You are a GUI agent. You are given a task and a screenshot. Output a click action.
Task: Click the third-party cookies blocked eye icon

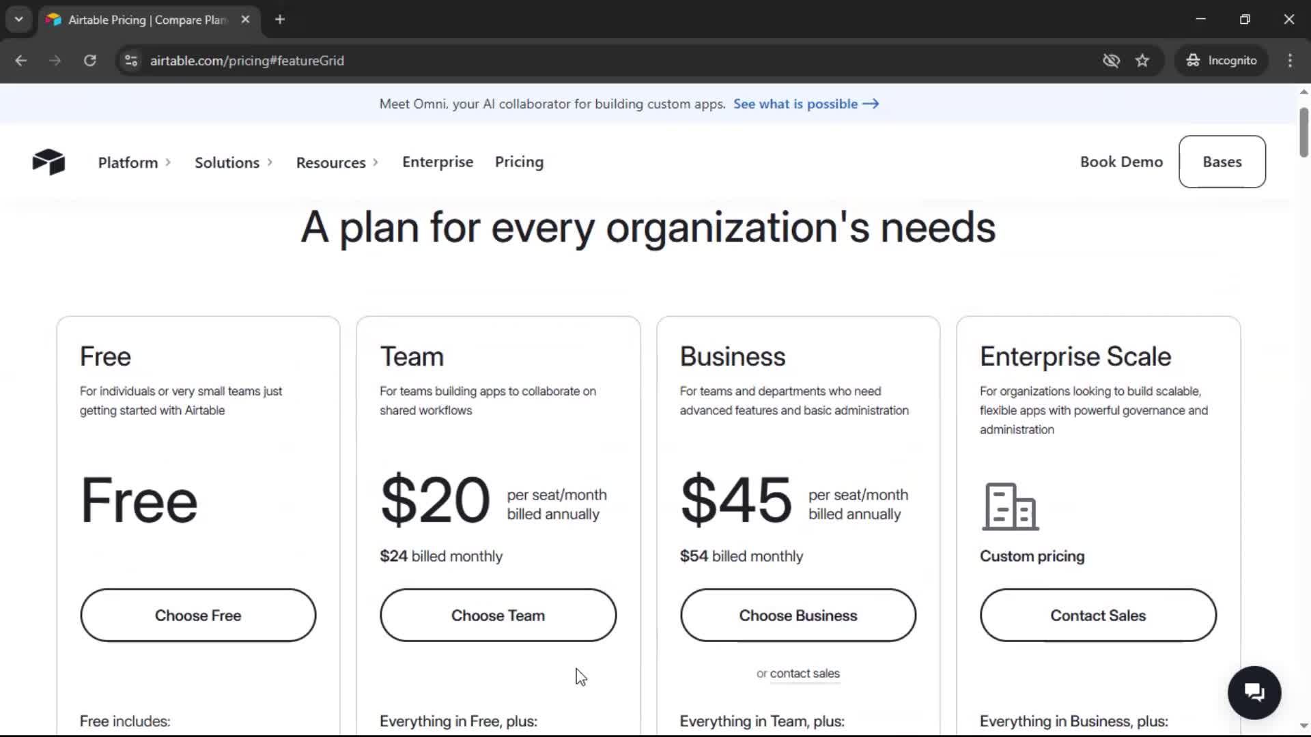click(1111, 60)
